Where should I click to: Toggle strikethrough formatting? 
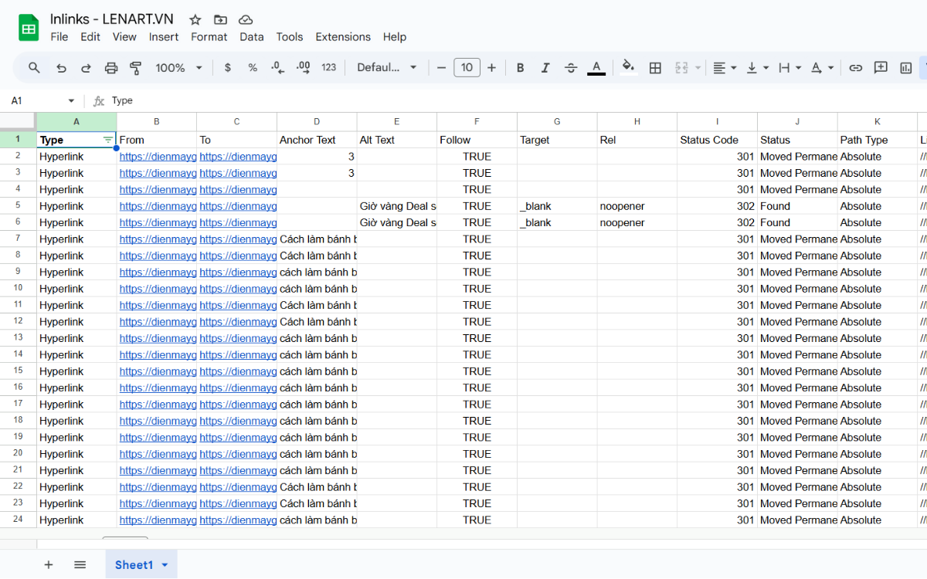570,68
